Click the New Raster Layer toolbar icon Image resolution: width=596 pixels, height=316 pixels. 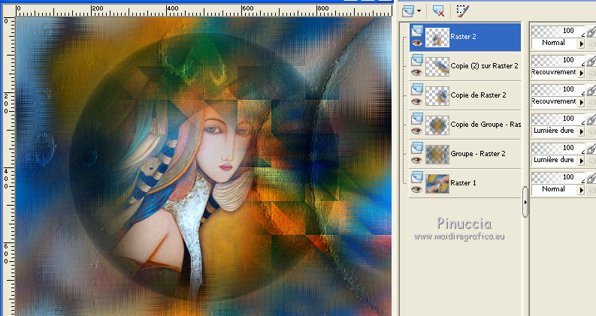pos(408,11)
